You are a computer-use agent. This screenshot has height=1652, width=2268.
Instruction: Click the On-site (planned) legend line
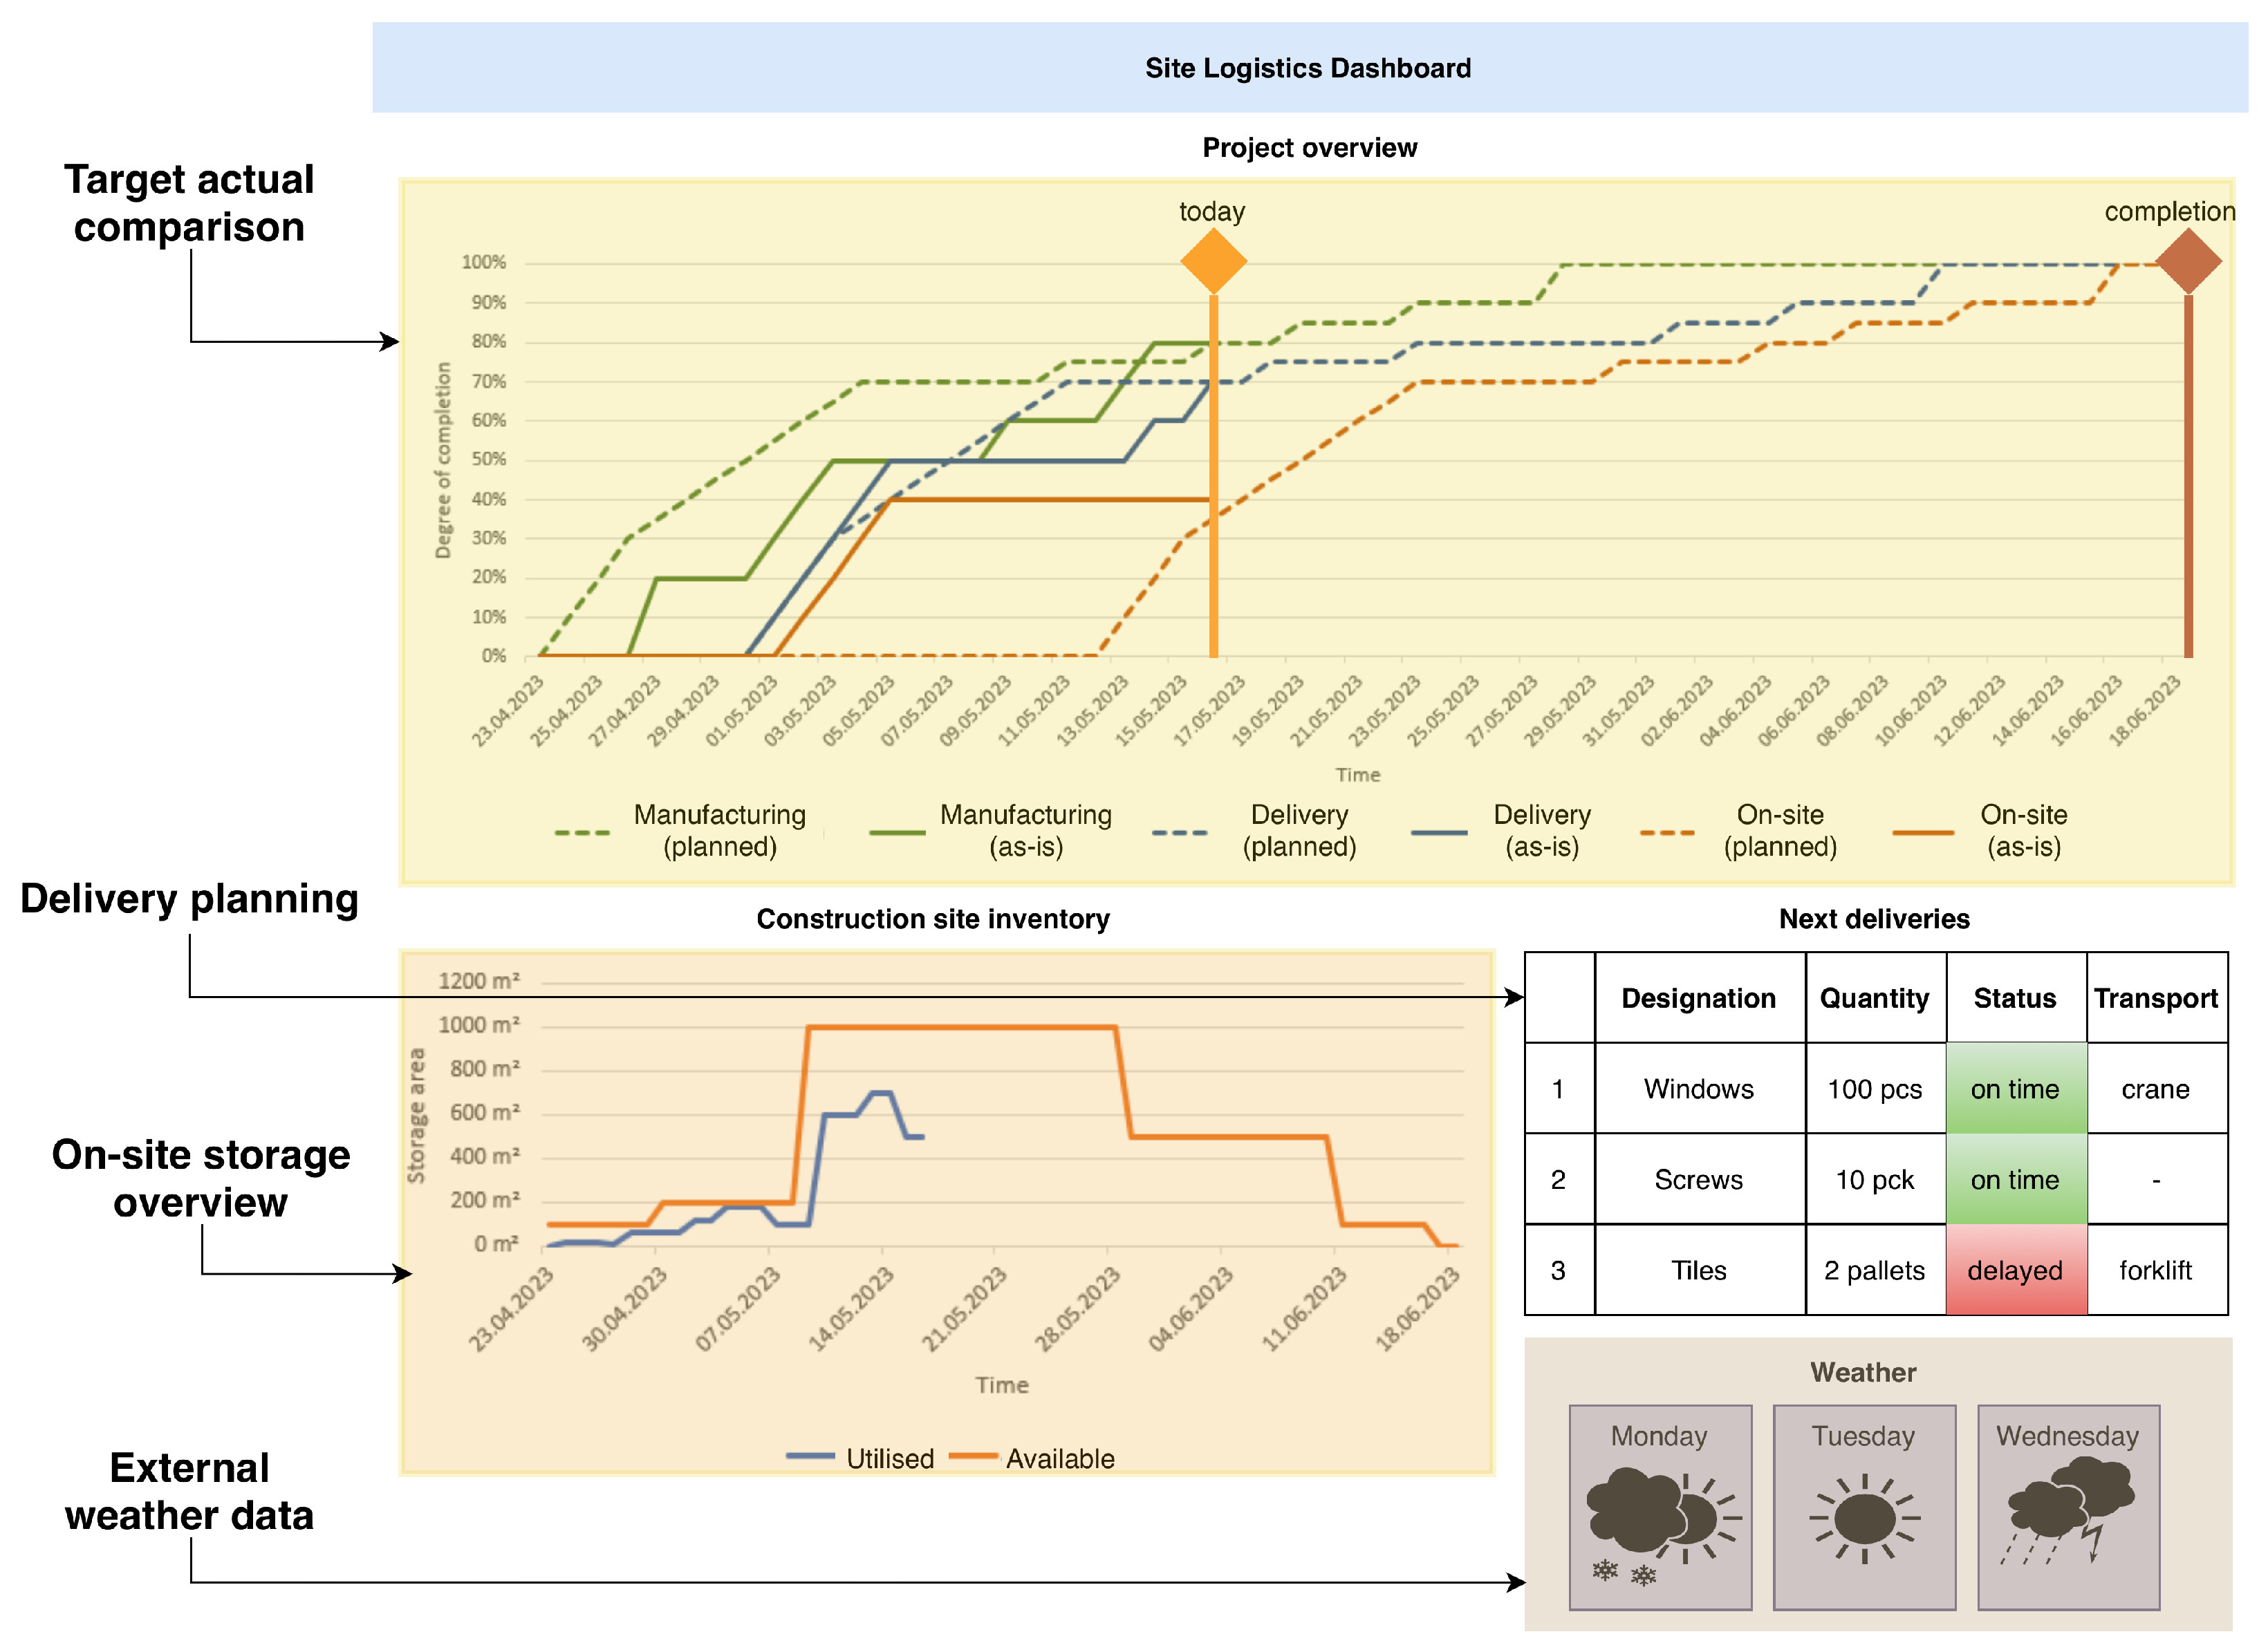[1666, 832]
